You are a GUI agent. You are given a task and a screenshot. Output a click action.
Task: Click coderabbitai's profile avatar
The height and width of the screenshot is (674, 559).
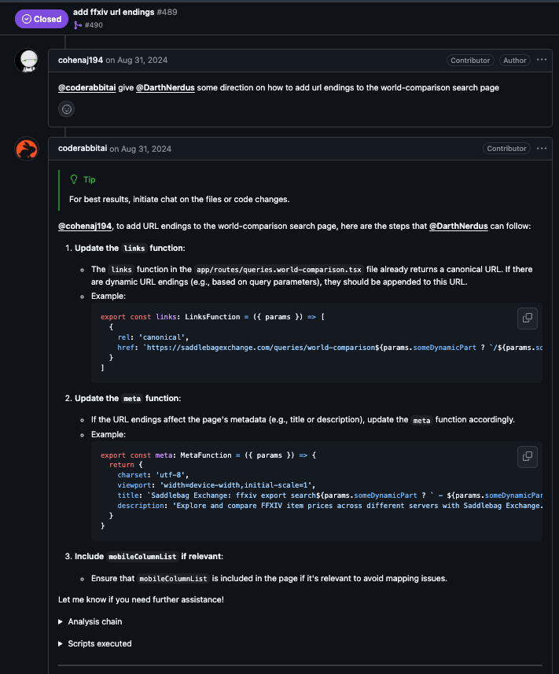[27, 148]
